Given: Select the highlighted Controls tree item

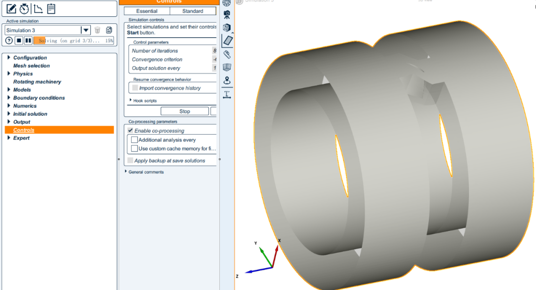Looking at the screenshot, I should pyautogui.click(x=60, y=130).
